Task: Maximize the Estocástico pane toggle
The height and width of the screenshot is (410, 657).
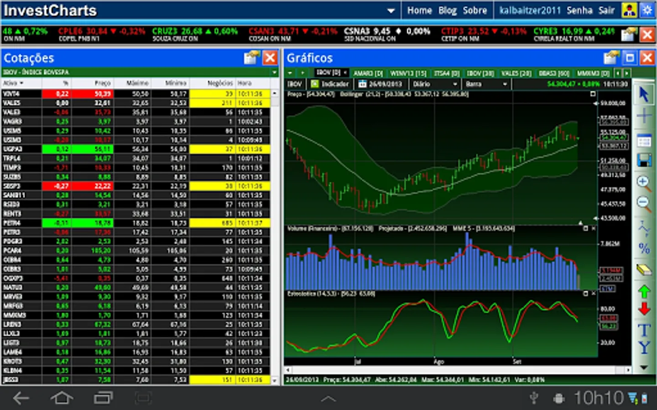Action: (586, 293)
